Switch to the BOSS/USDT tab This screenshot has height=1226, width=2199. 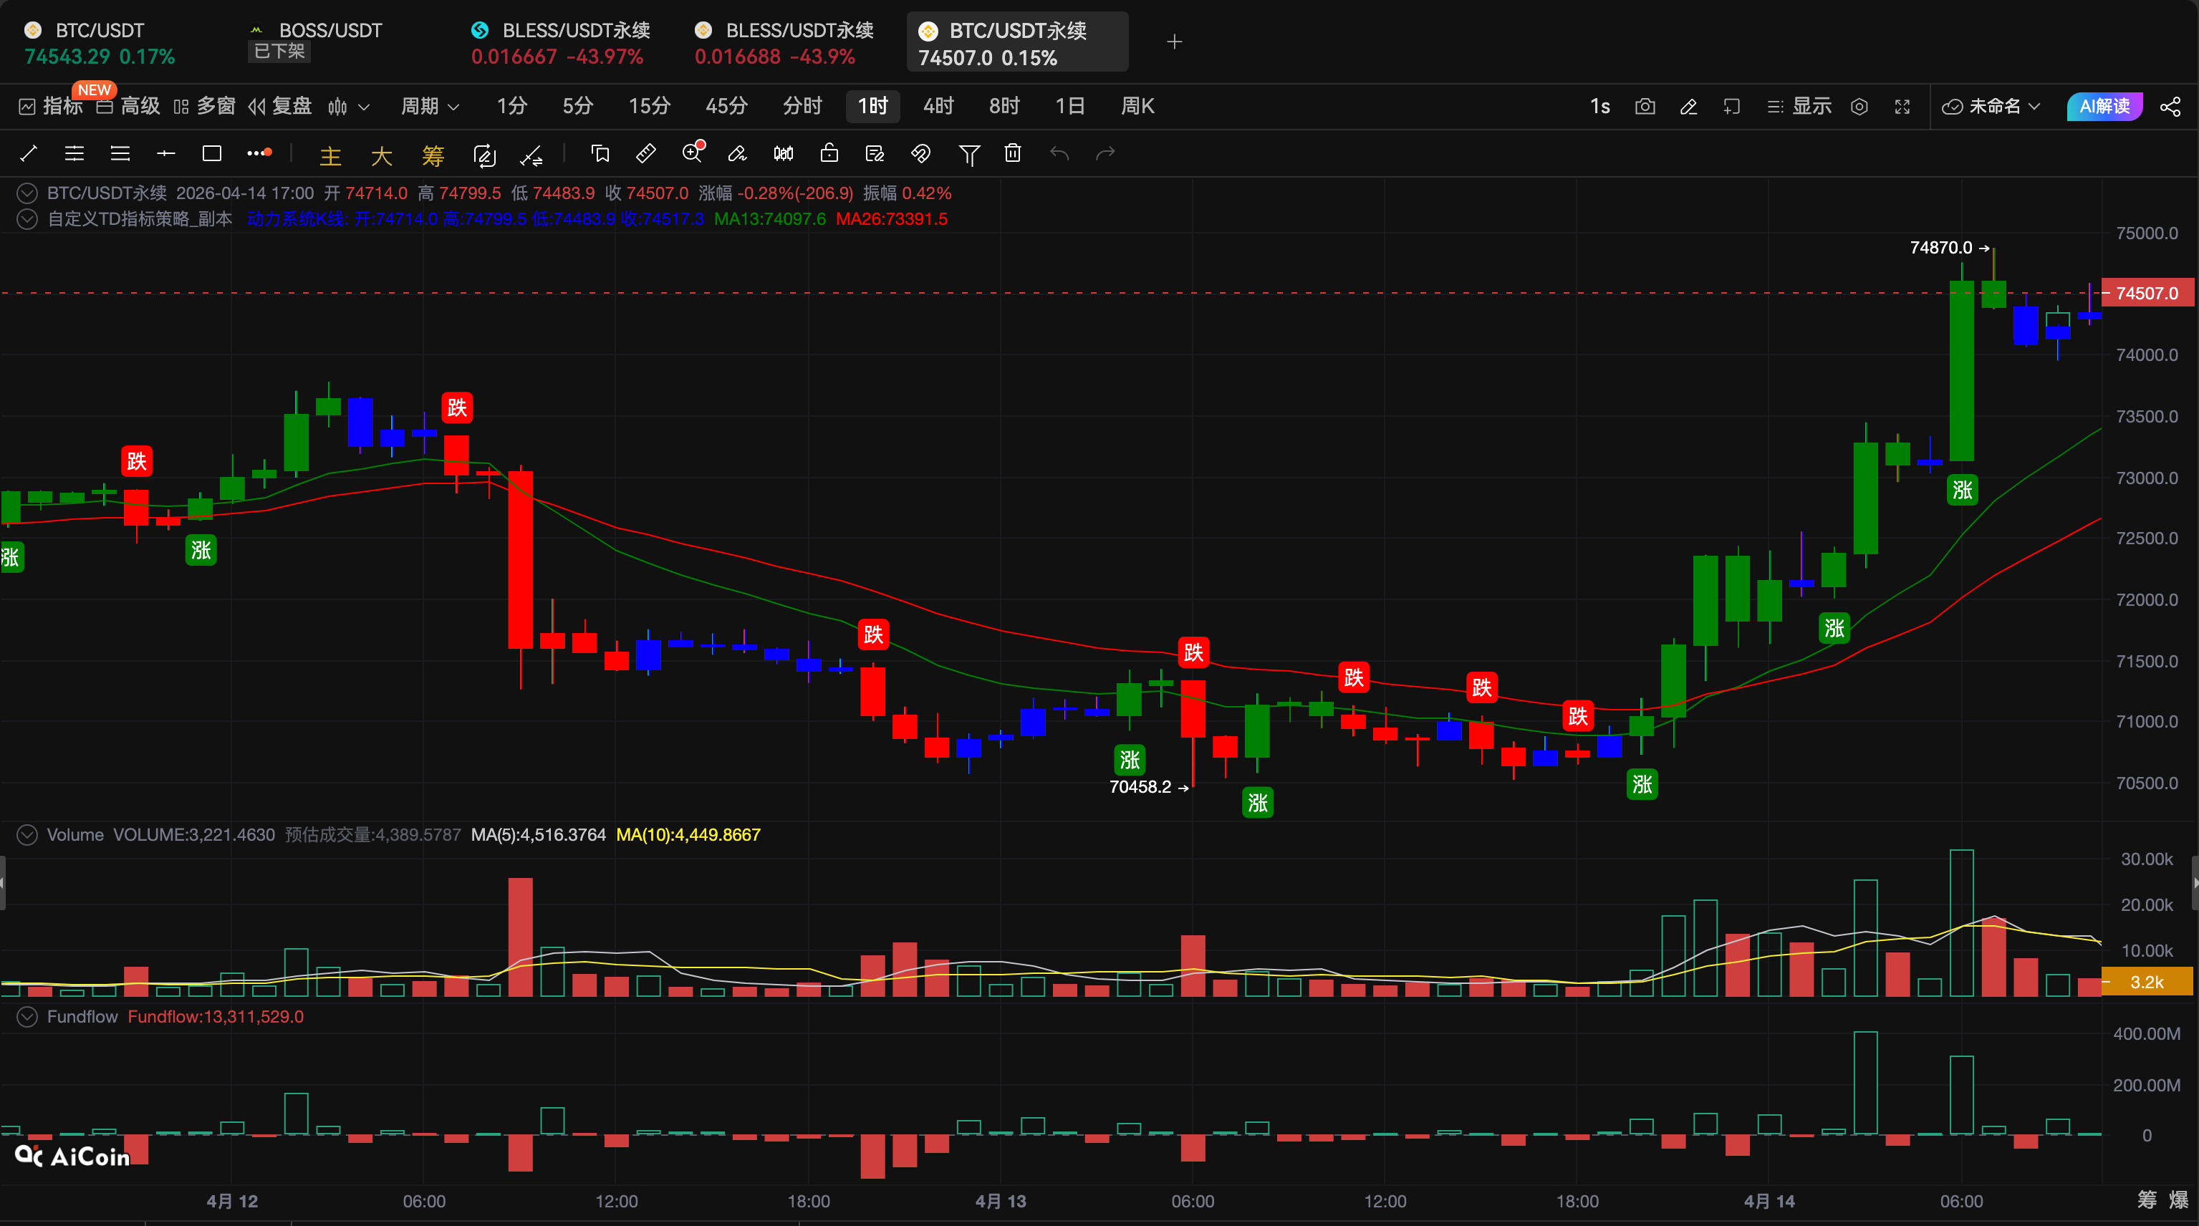pos(329,31)
